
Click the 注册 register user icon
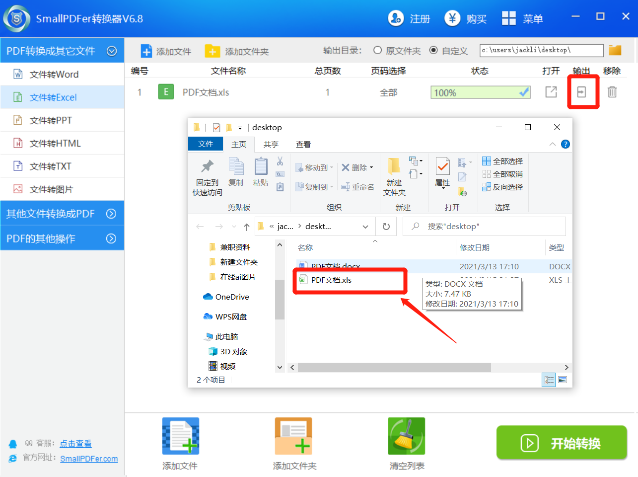pyautogui.click(x=396, y=18)
